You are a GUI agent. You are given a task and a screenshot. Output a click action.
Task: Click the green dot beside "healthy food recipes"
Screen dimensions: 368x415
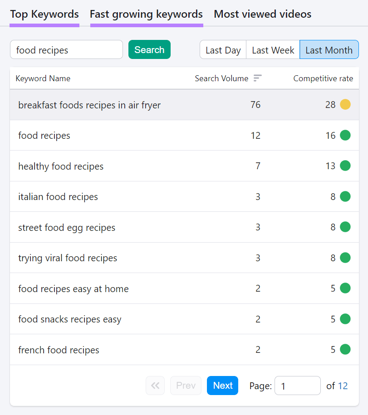(x=345, y=166)
